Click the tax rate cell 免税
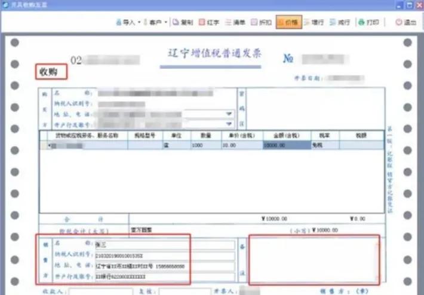This screenshot has width=424, height=295. pyautogui.click(x=325, y=145)
